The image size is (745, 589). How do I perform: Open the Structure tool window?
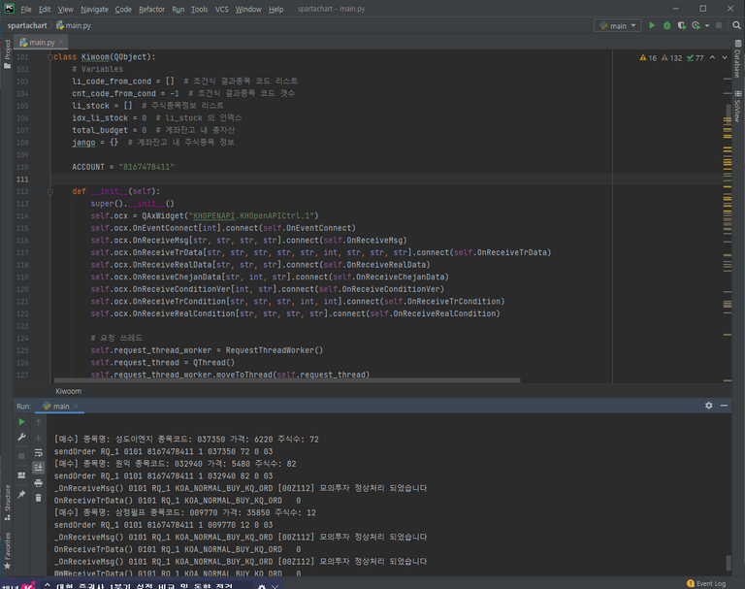point(7,503)
